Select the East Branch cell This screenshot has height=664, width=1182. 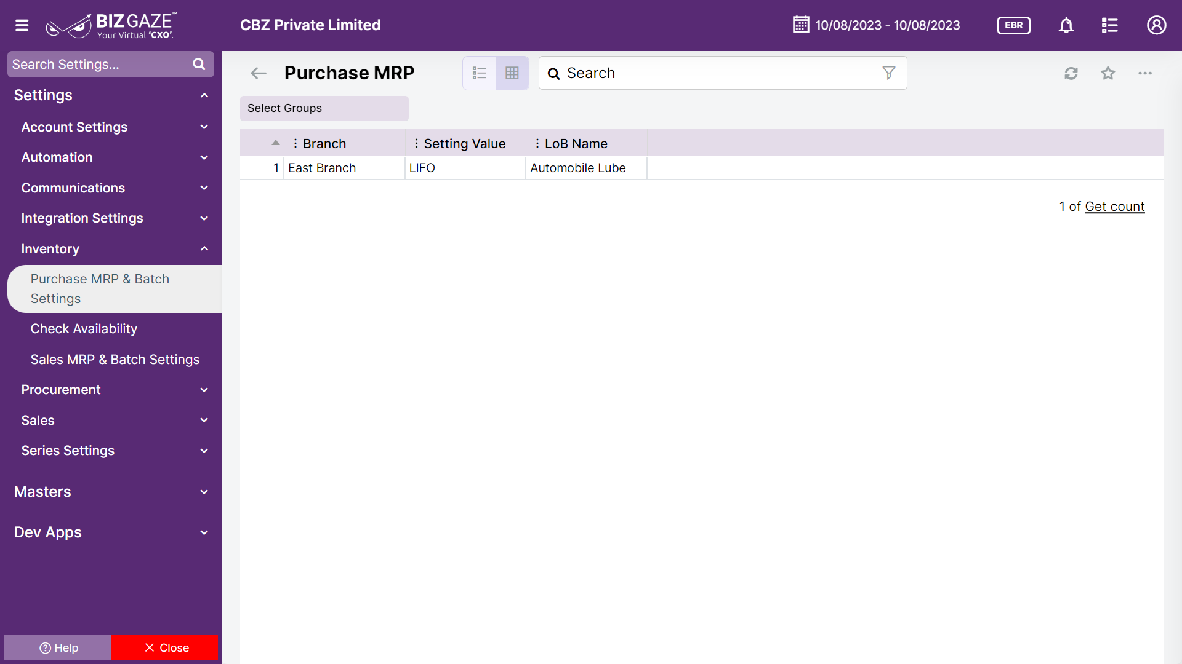click(344, 168)
